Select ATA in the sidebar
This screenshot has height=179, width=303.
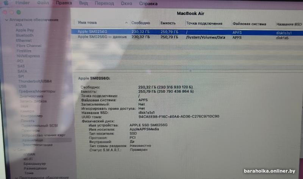pos(19,25)
